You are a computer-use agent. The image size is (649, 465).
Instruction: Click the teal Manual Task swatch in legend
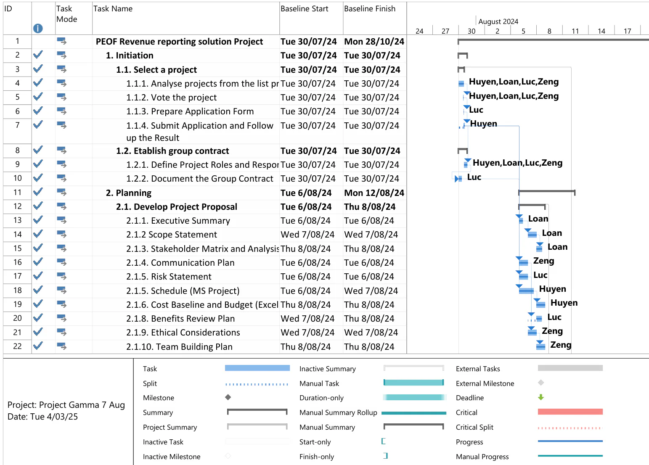click(x=414, y=383)
